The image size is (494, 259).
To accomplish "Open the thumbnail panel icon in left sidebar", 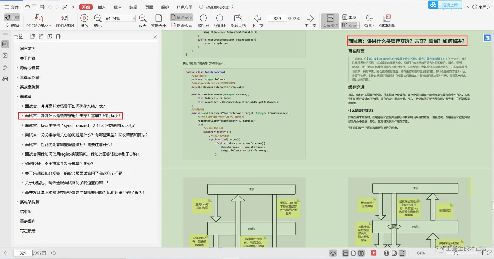I will (x=5, y=56).
